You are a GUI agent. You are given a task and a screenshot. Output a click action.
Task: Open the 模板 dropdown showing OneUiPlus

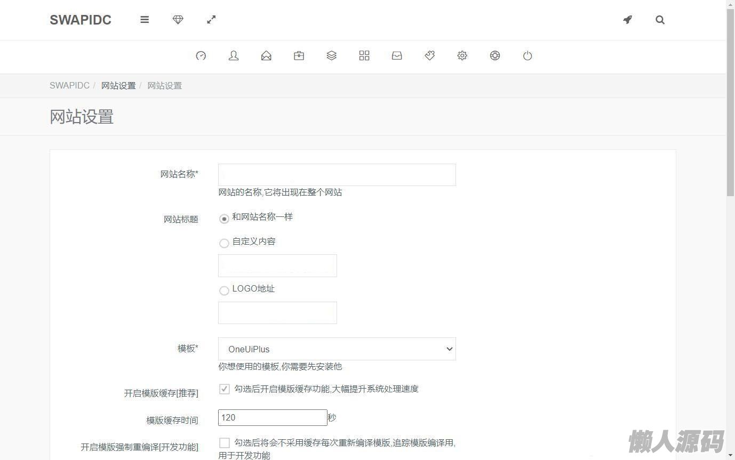pyautogui.click(x=337, y=349)
